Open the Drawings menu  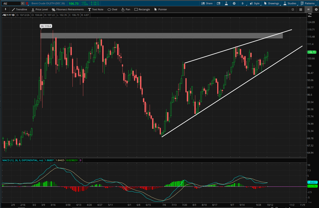272,3
